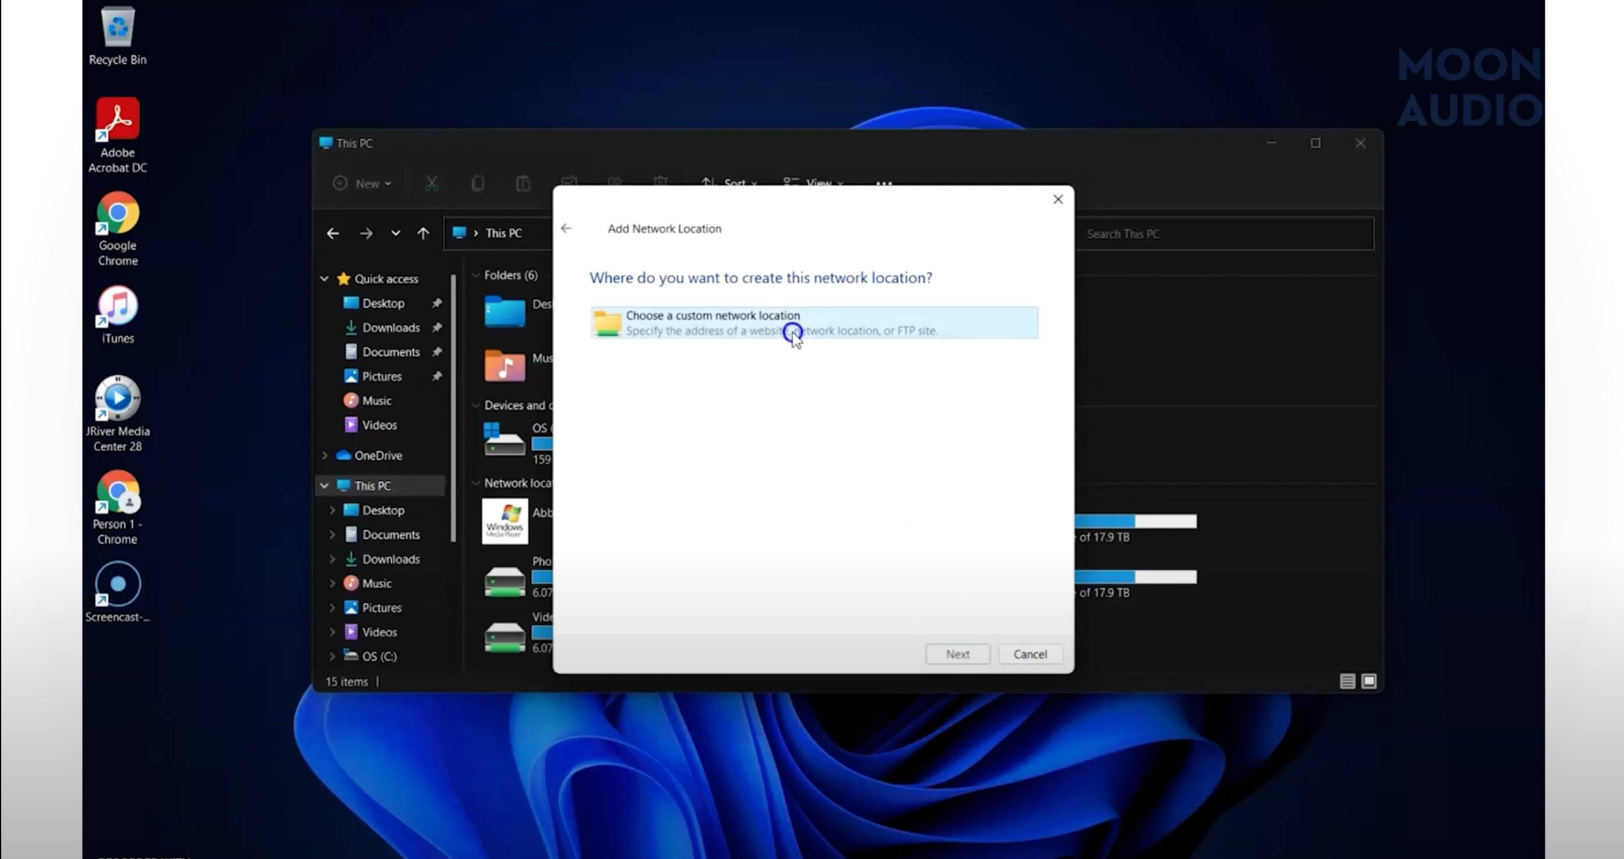Collapse the Folders (6) section
Viewport: 1624px width, 859px height.
click(x=476, y=275)
